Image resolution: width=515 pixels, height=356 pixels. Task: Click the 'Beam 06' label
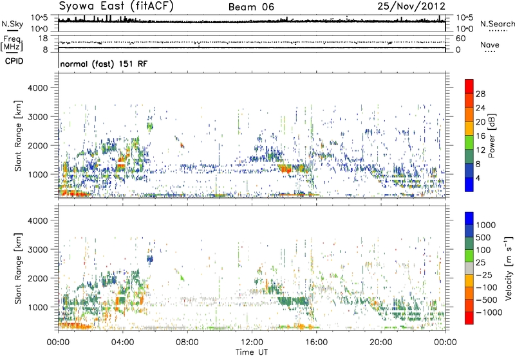(251, 7)
